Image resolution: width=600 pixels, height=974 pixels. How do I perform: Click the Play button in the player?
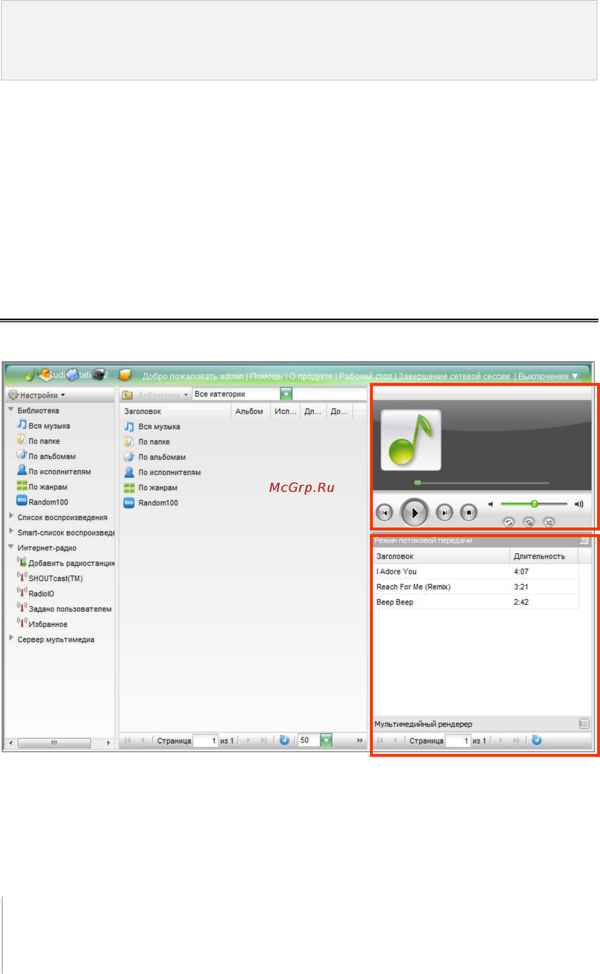(414, 512)
